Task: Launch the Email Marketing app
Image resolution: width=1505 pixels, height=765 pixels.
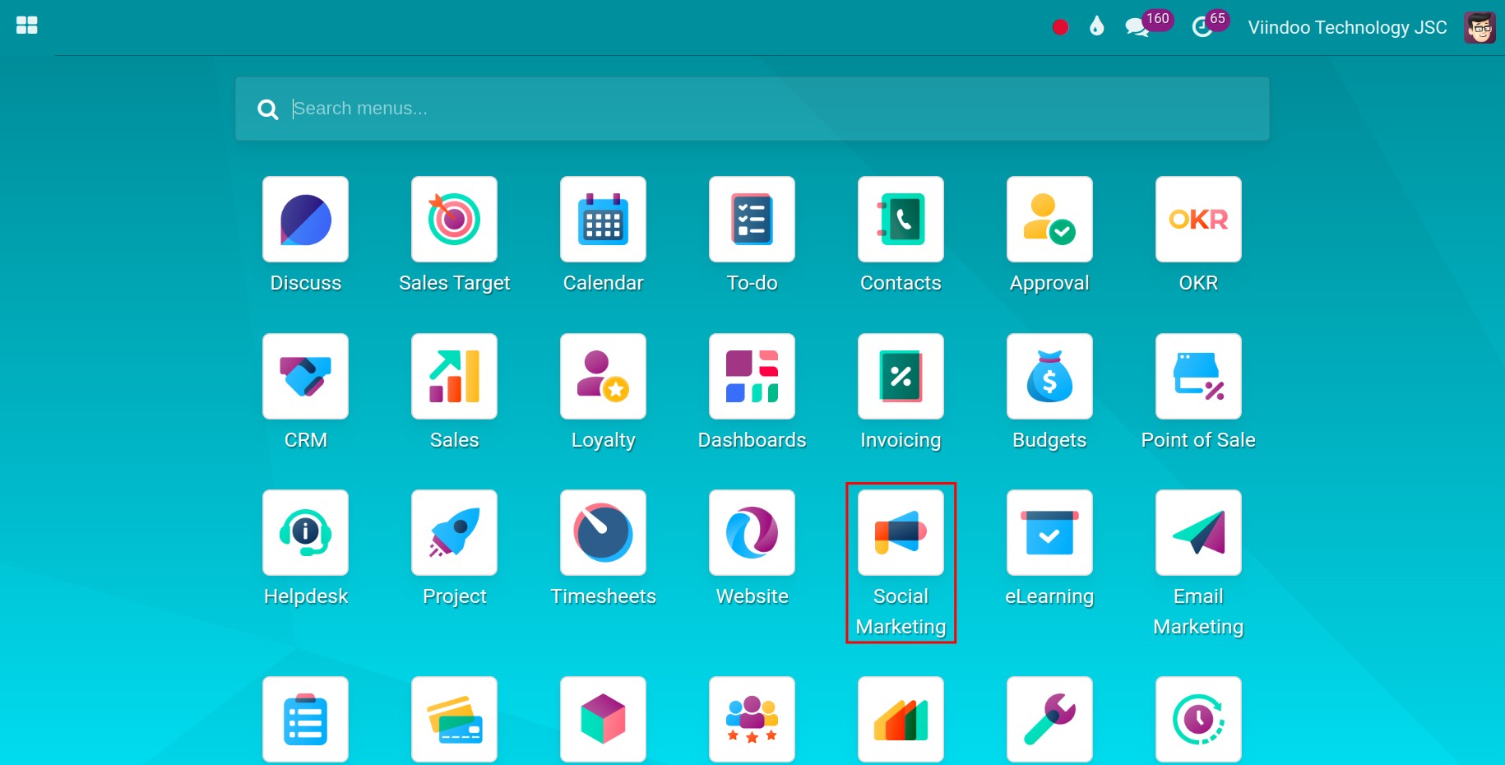Action: pos(1198,532)
